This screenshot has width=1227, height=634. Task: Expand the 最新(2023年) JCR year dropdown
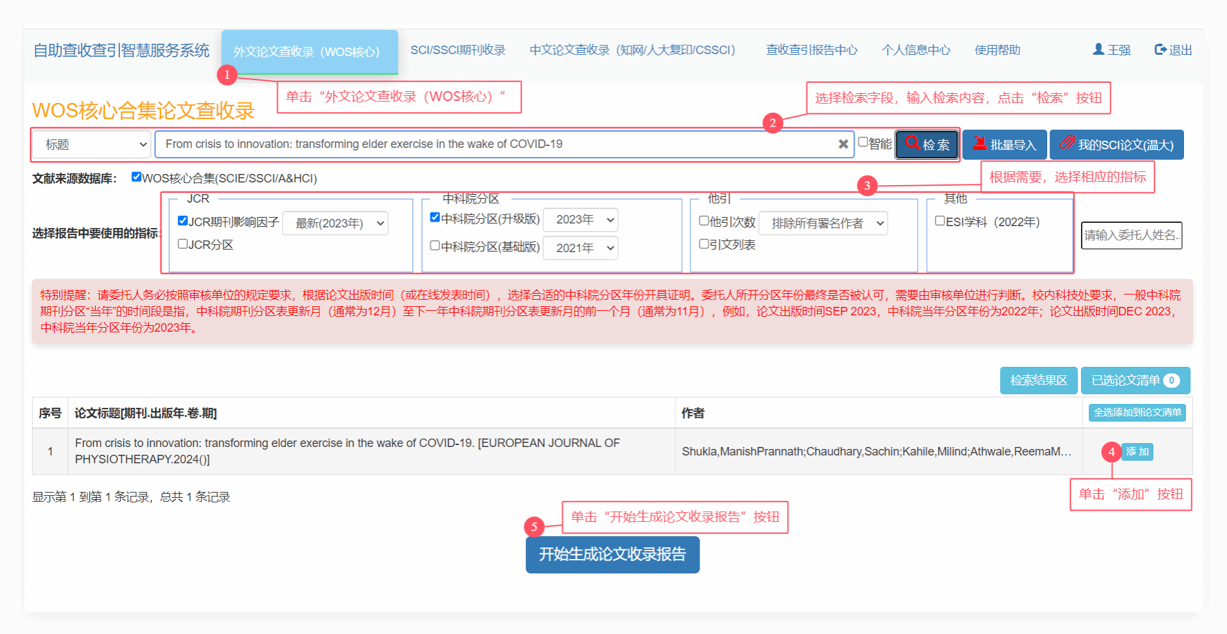click(x=336, y=223)
